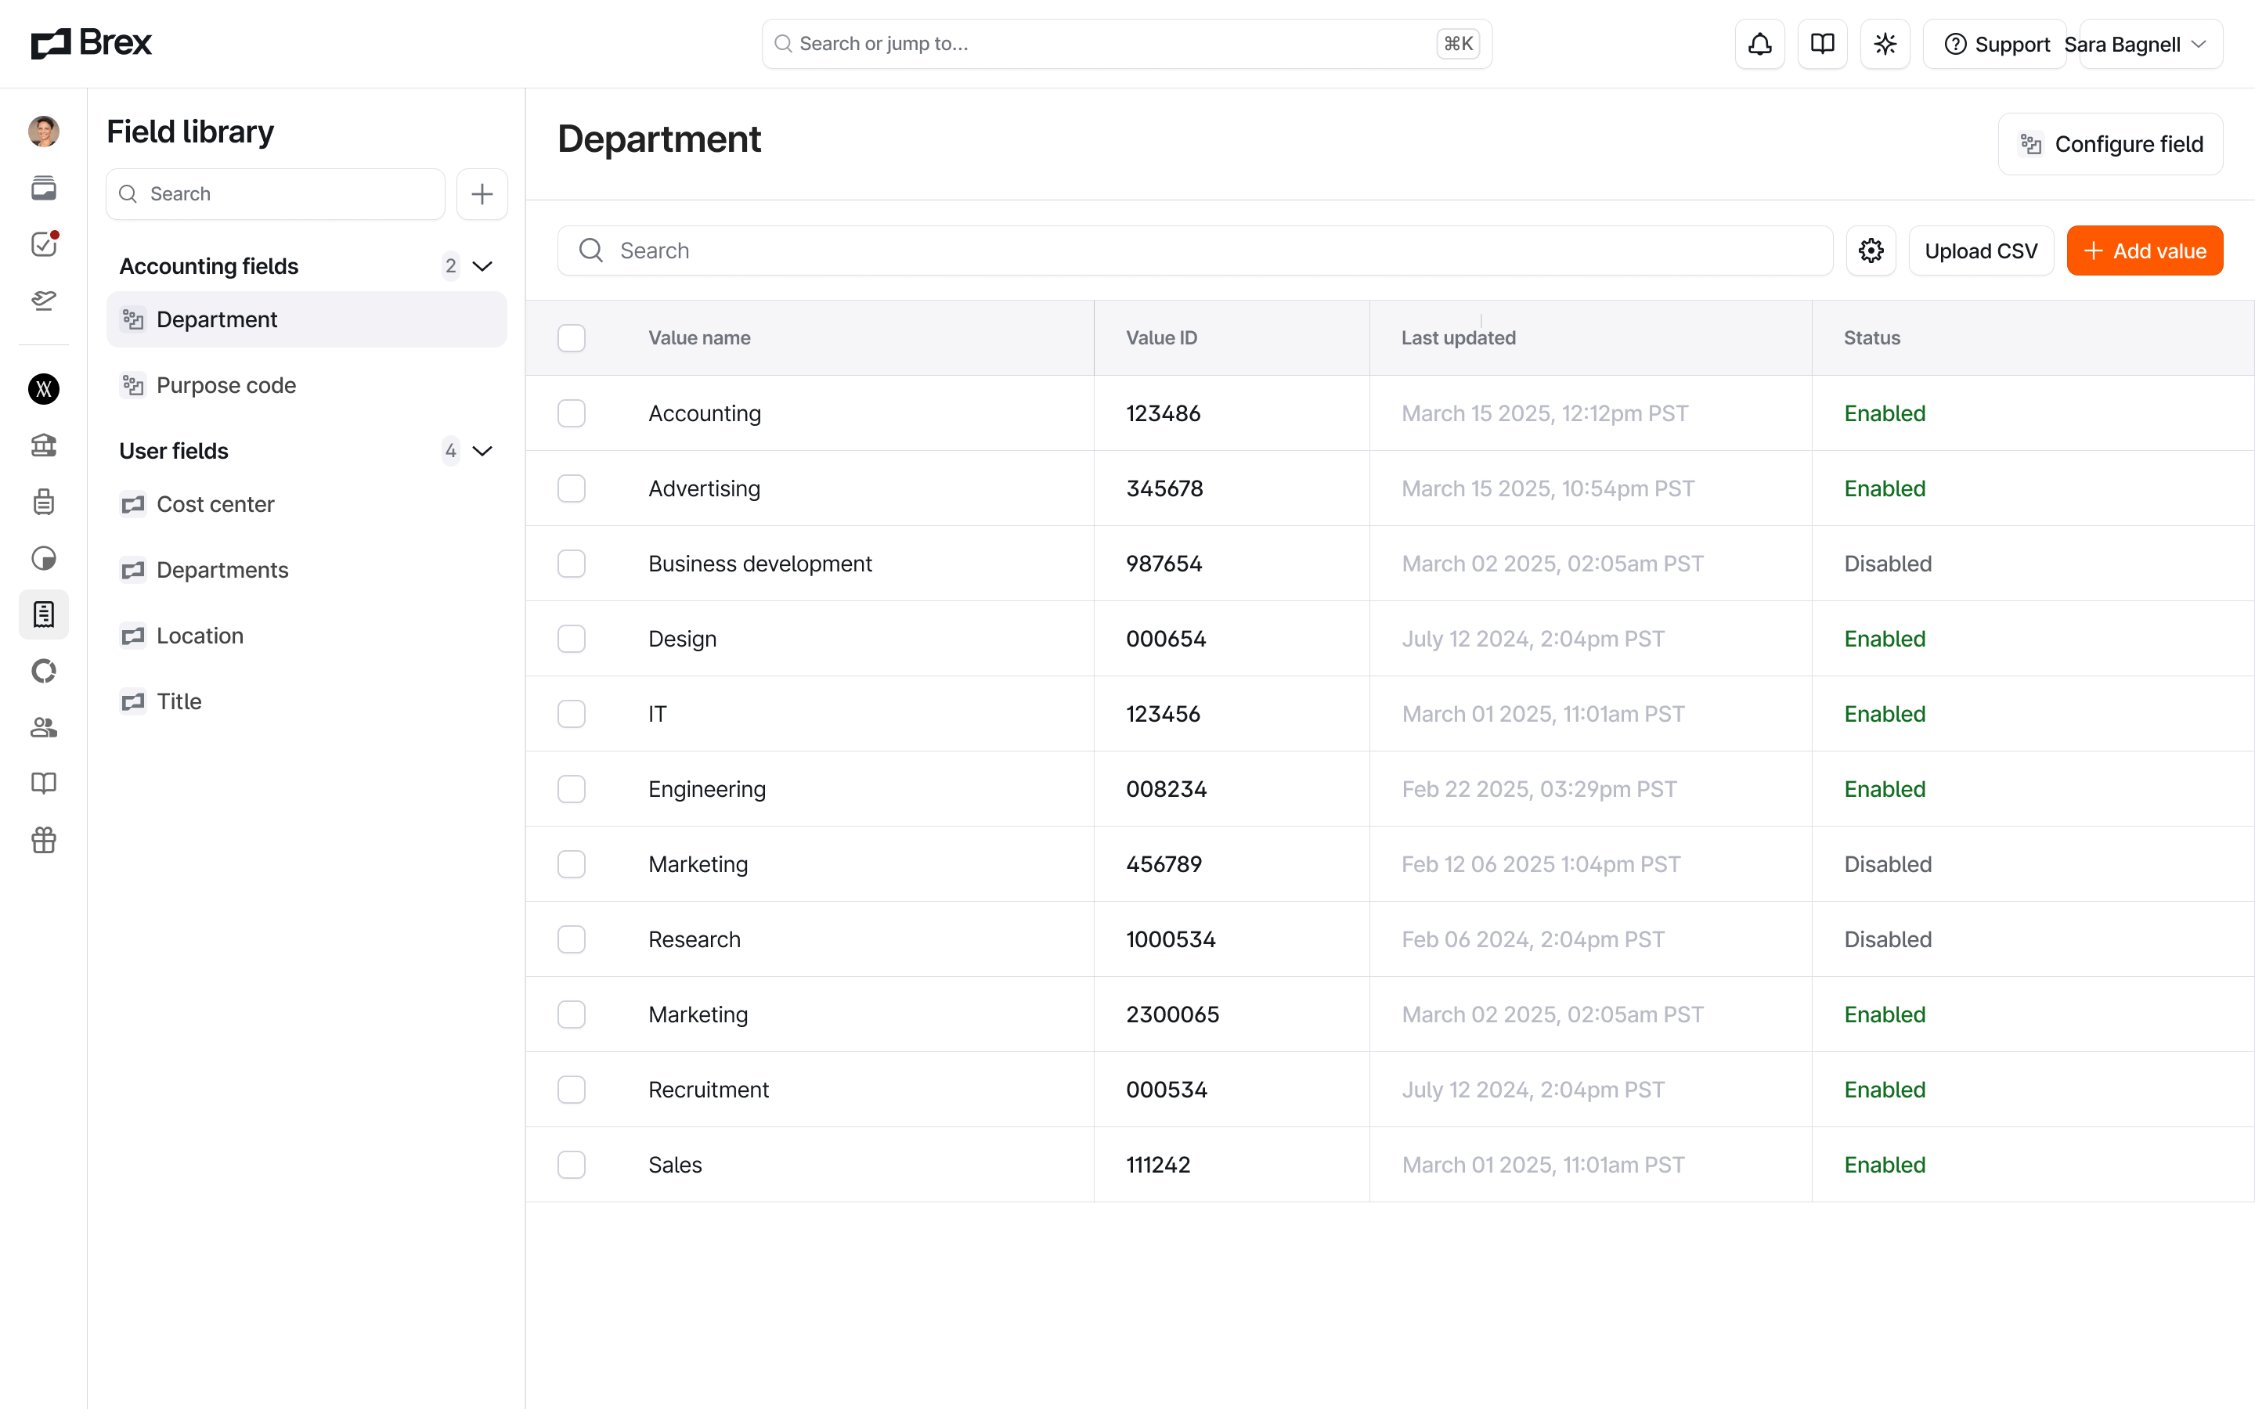Tick the checkbox for the Sales row

(572, 1164)
